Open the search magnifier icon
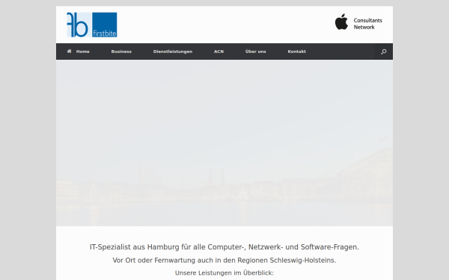This screenshot has width=449, height=280. 384,52
